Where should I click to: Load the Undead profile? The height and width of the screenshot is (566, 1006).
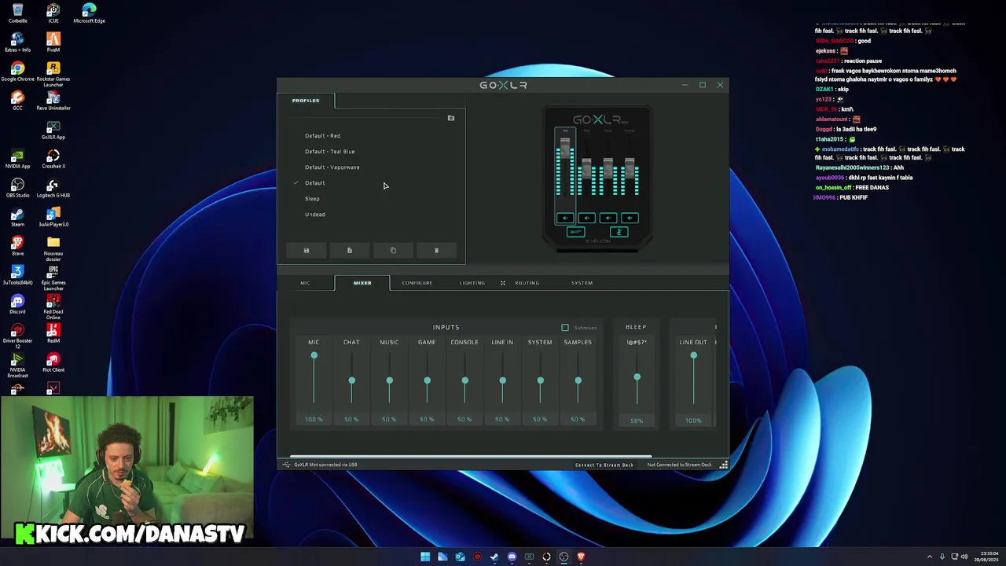pyautogui.click(x=315, y=215)
